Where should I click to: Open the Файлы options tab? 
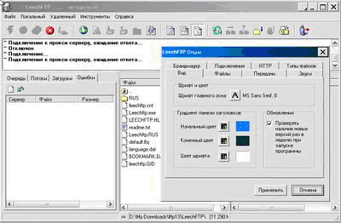[x=222, y=74]
